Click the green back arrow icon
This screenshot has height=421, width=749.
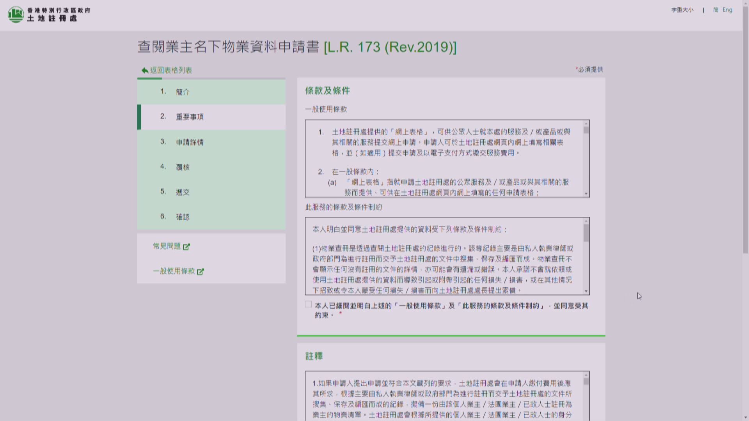pos(145,70)
